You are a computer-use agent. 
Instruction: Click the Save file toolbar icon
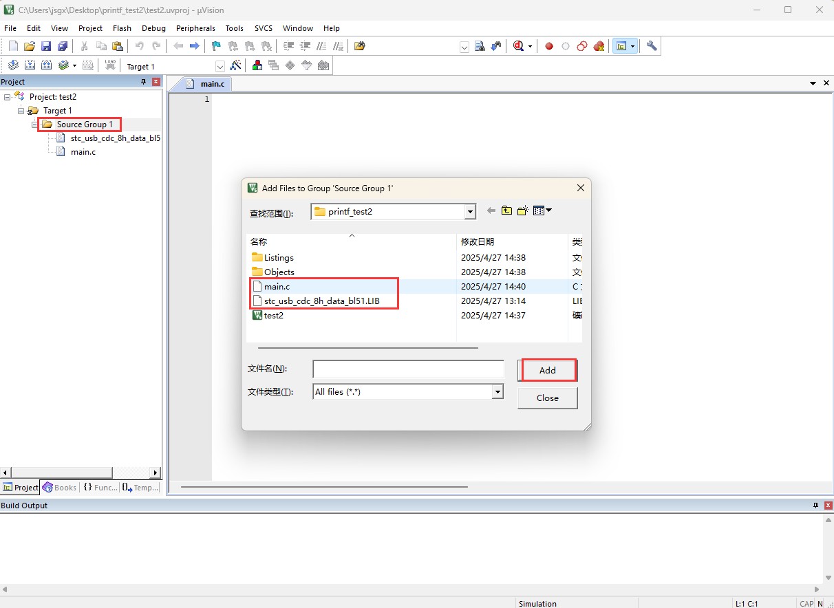click(x=46, y=46)
